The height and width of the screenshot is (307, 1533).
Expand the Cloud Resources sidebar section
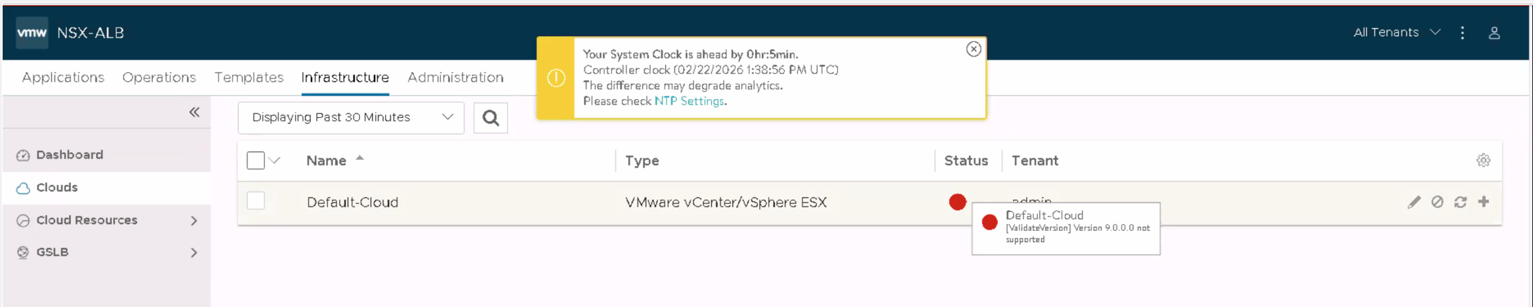(x=193, y=220)
